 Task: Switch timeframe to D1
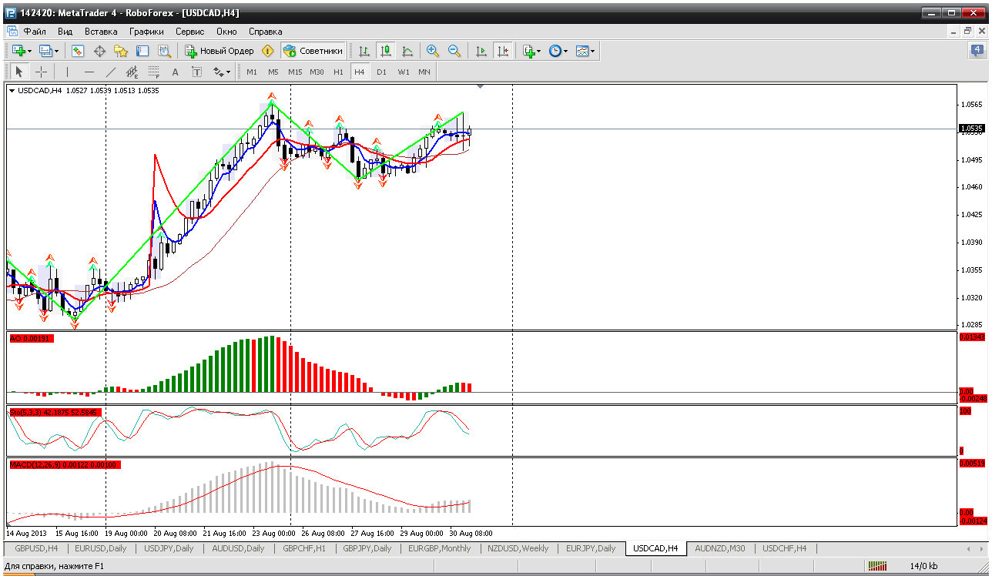click(x=381, y=72)
